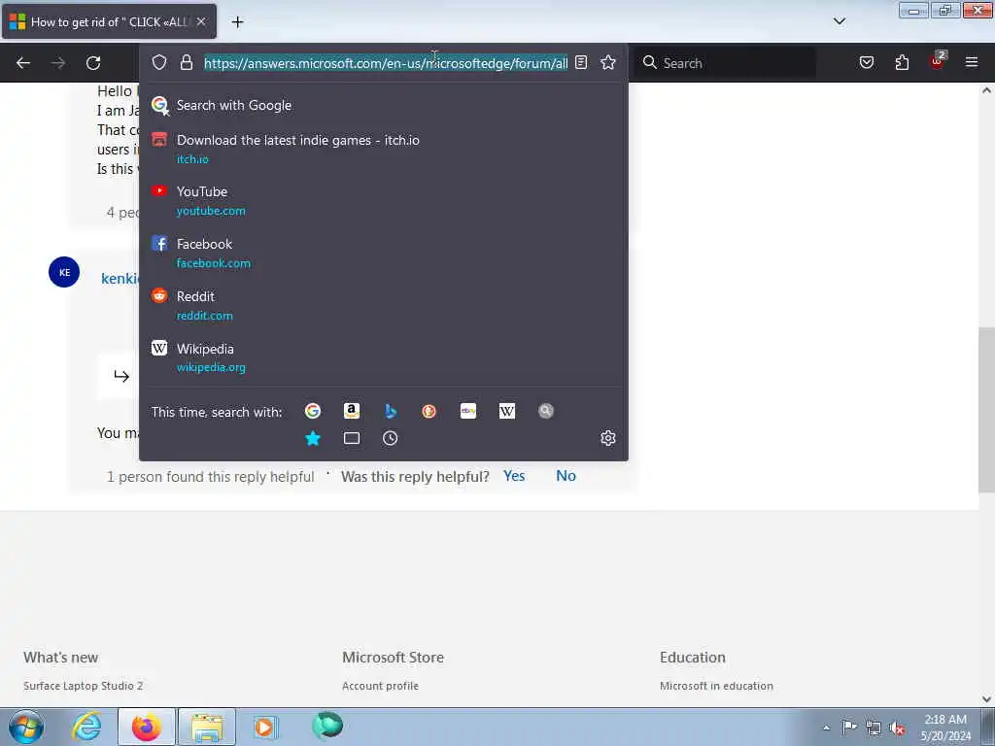Click Yes for 'Was this reply helpful?'
995x746 pixels.
514,476
